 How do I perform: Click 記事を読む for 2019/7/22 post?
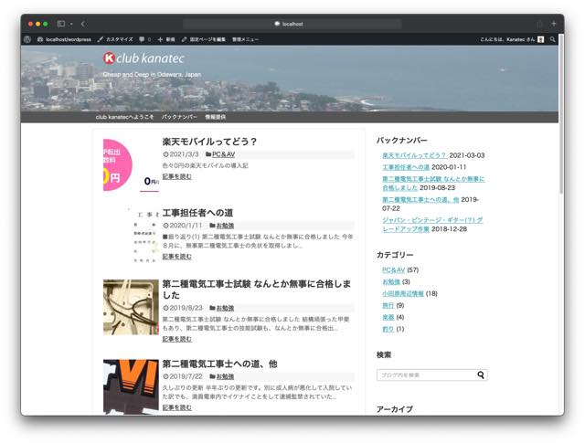click(x=176, y=407)
